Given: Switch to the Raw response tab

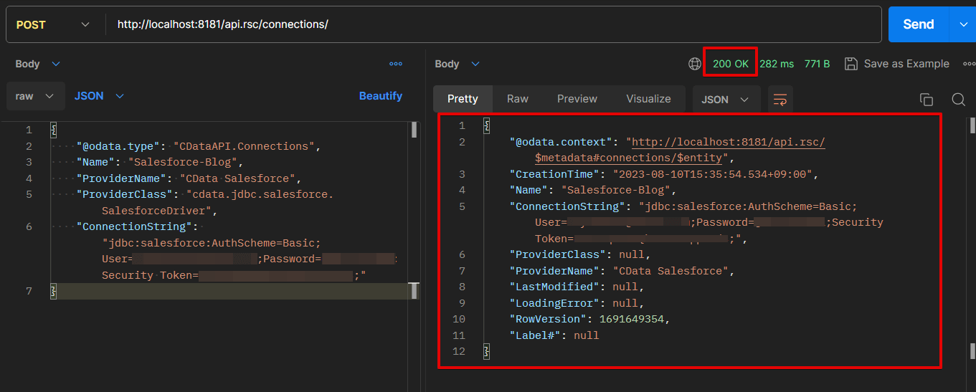Looking at the screenshot, I should [x=517, y=99].
